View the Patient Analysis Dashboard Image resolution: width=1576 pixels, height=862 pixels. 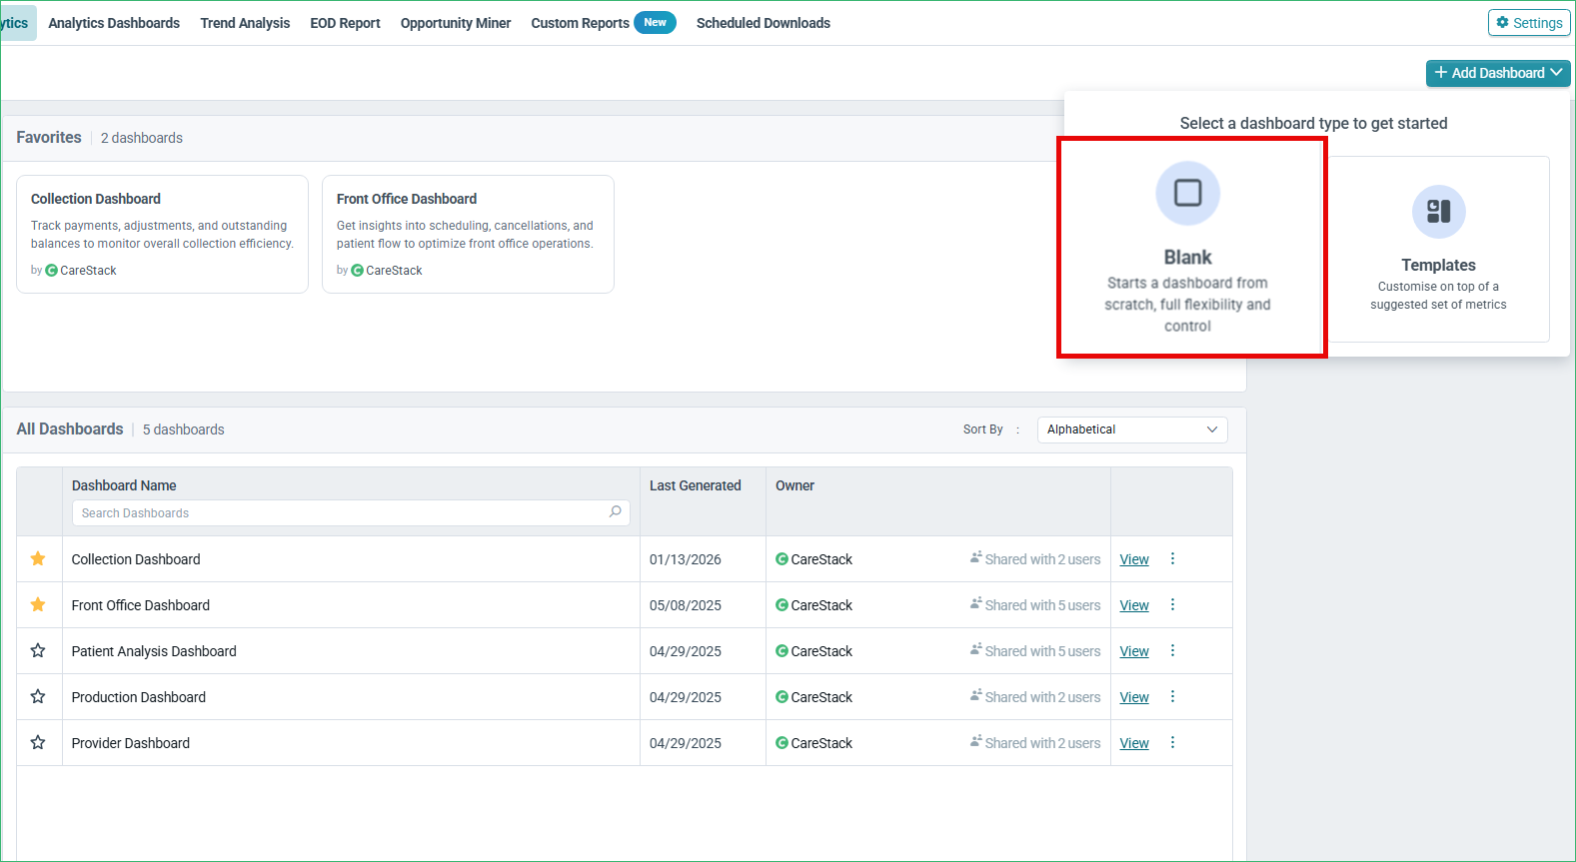1134,651
